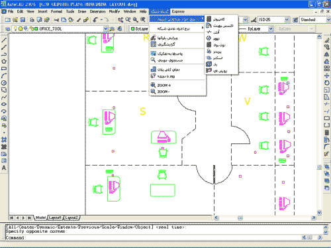Open the Format menu

[56, 11]
